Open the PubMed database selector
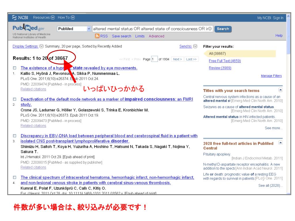The height and width of the screenshot is (221, 295). [x=74, y=29]
